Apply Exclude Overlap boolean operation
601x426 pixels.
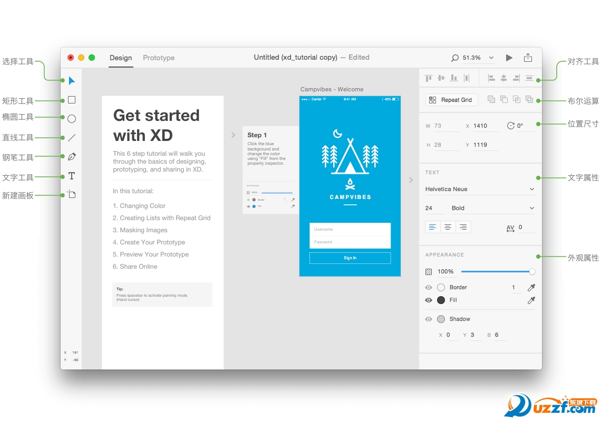(x=529, y=99)
